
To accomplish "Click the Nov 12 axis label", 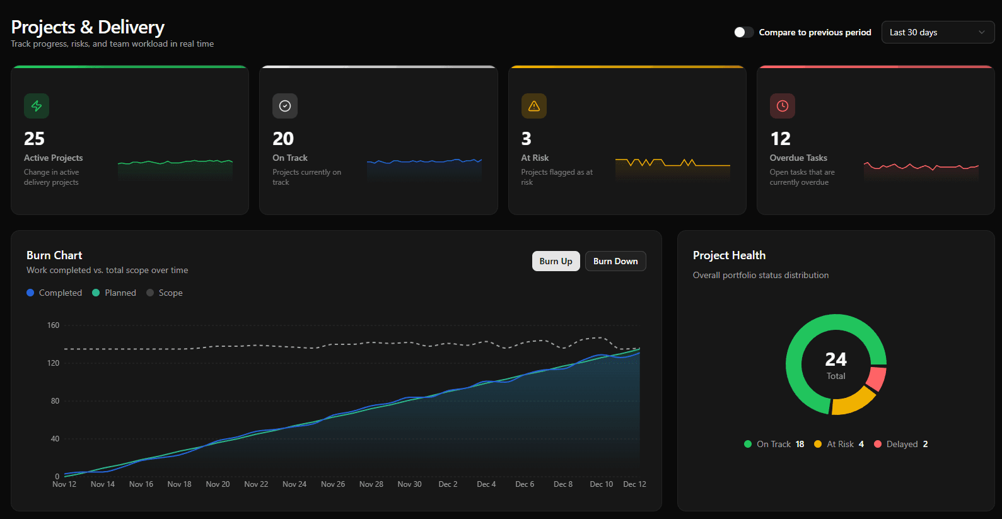I will (64, 484).
